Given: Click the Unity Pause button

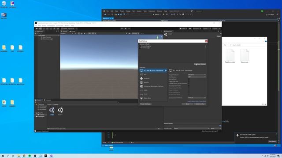Looking at the screenshot, I should [126, 29].
